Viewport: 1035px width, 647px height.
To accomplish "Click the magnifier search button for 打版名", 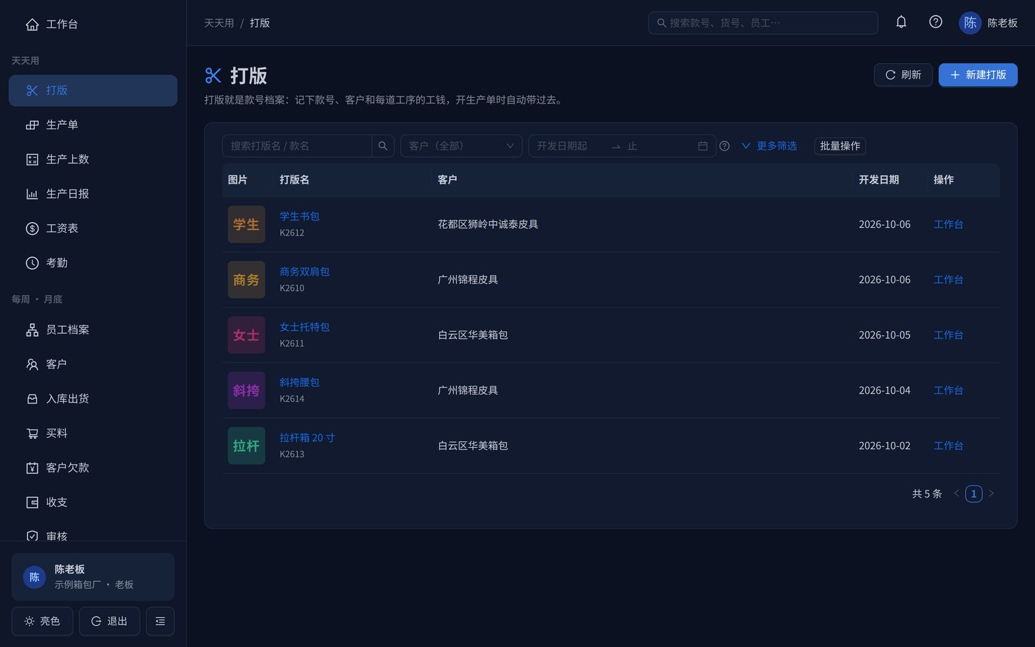I will (x=383, y=146).
